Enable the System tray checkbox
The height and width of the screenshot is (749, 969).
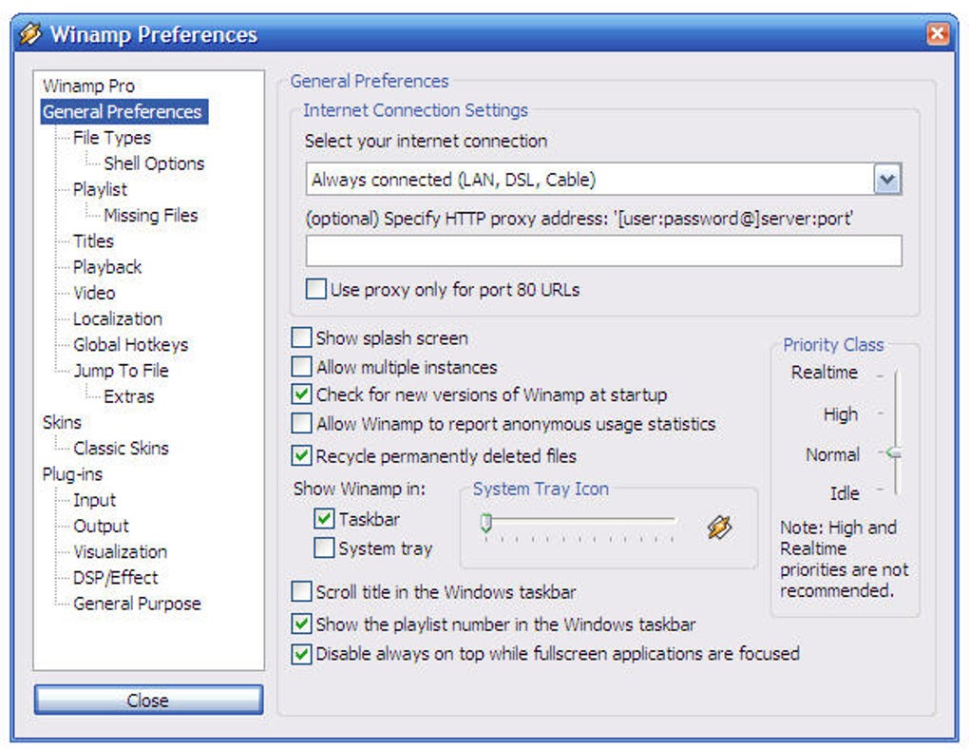pos(324,548)
